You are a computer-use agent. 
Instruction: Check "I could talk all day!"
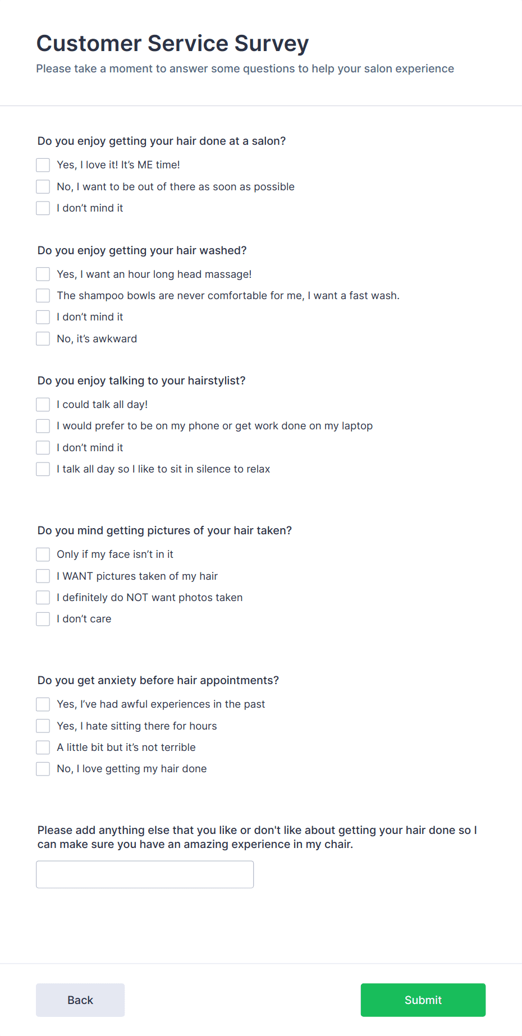coord(43,404)
